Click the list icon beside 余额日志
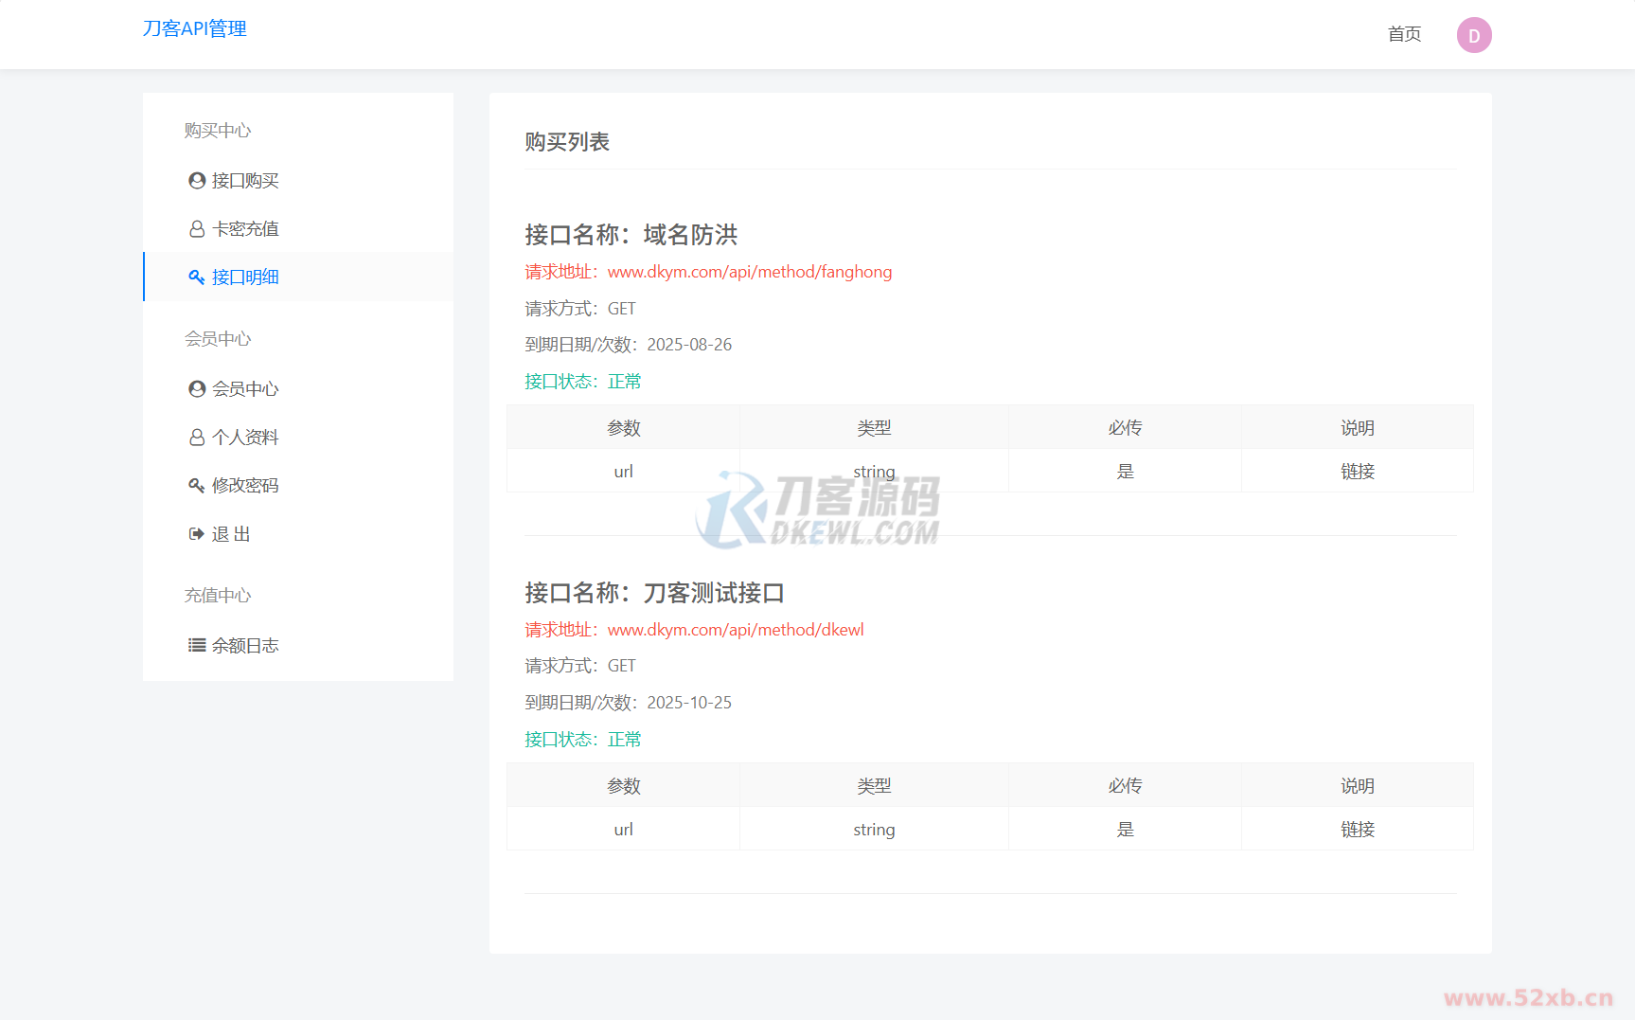 197,646
